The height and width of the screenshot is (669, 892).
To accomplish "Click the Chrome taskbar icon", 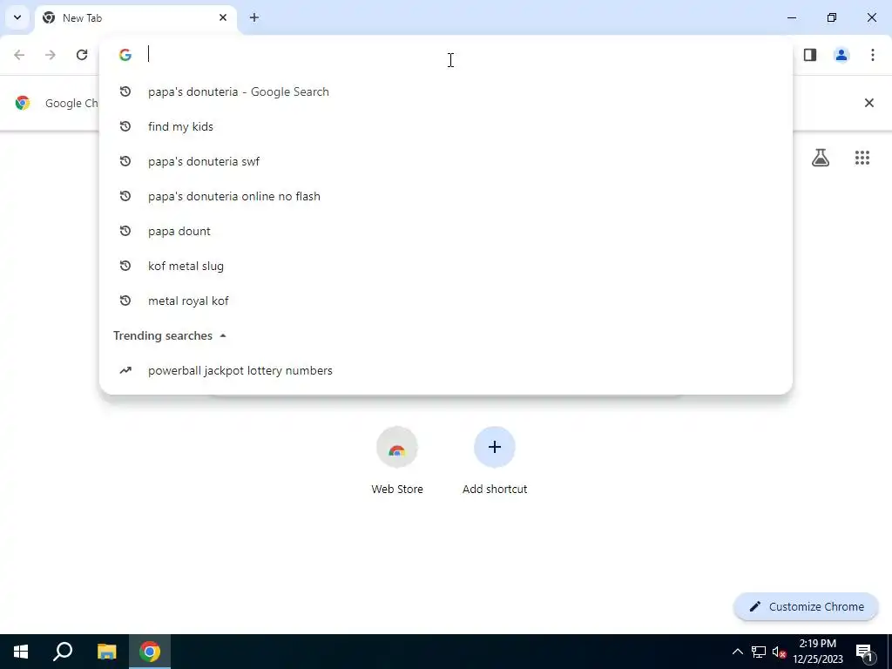I will 150,652.
